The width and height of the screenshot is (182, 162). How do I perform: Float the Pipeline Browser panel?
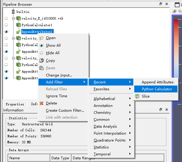[x=161, y=4]
